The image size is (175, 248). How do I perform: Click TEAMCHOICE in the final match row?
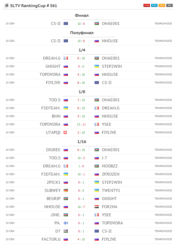click(163, 24)
